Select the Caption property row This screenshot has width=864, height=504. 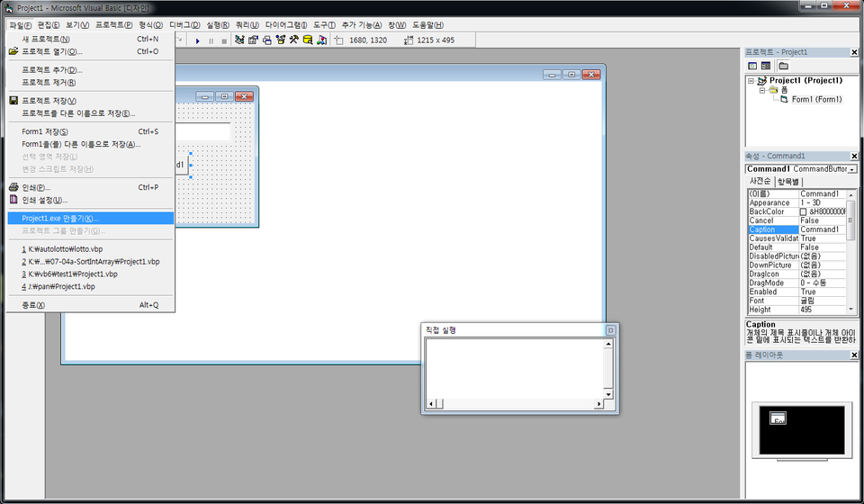coord(796,229)
